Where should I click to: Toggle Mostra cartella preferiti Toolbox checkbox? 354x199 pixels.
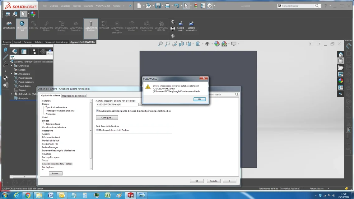click(97, 130)
